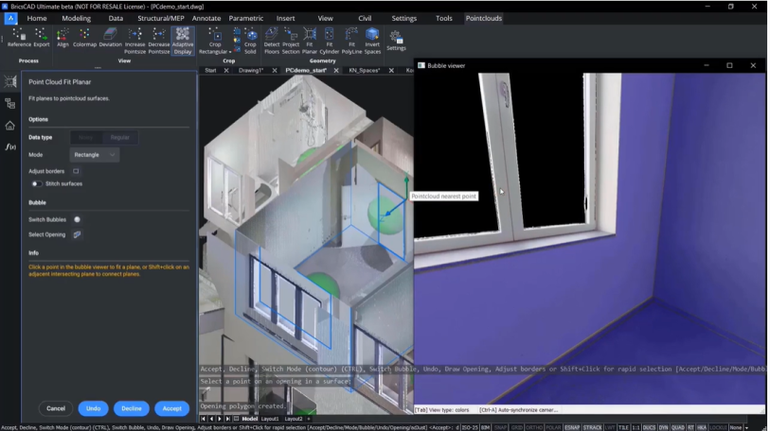Screen dimensions: 770x431
Task: Toggle DYN in the status bar
Action: point(663,427)
